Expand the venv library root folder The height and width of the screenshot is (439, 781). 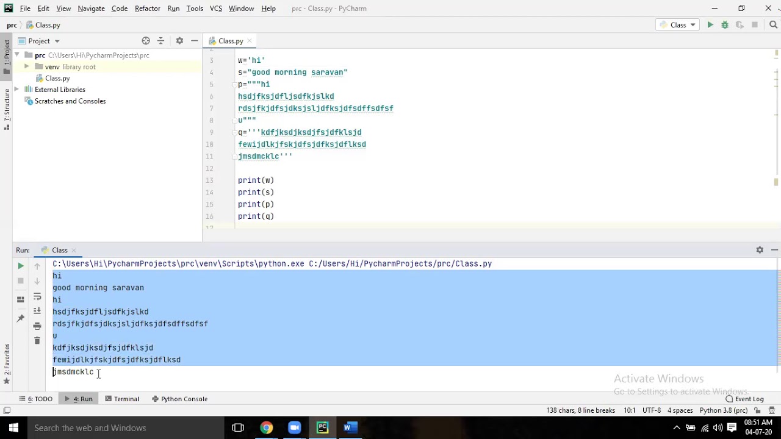27,66
